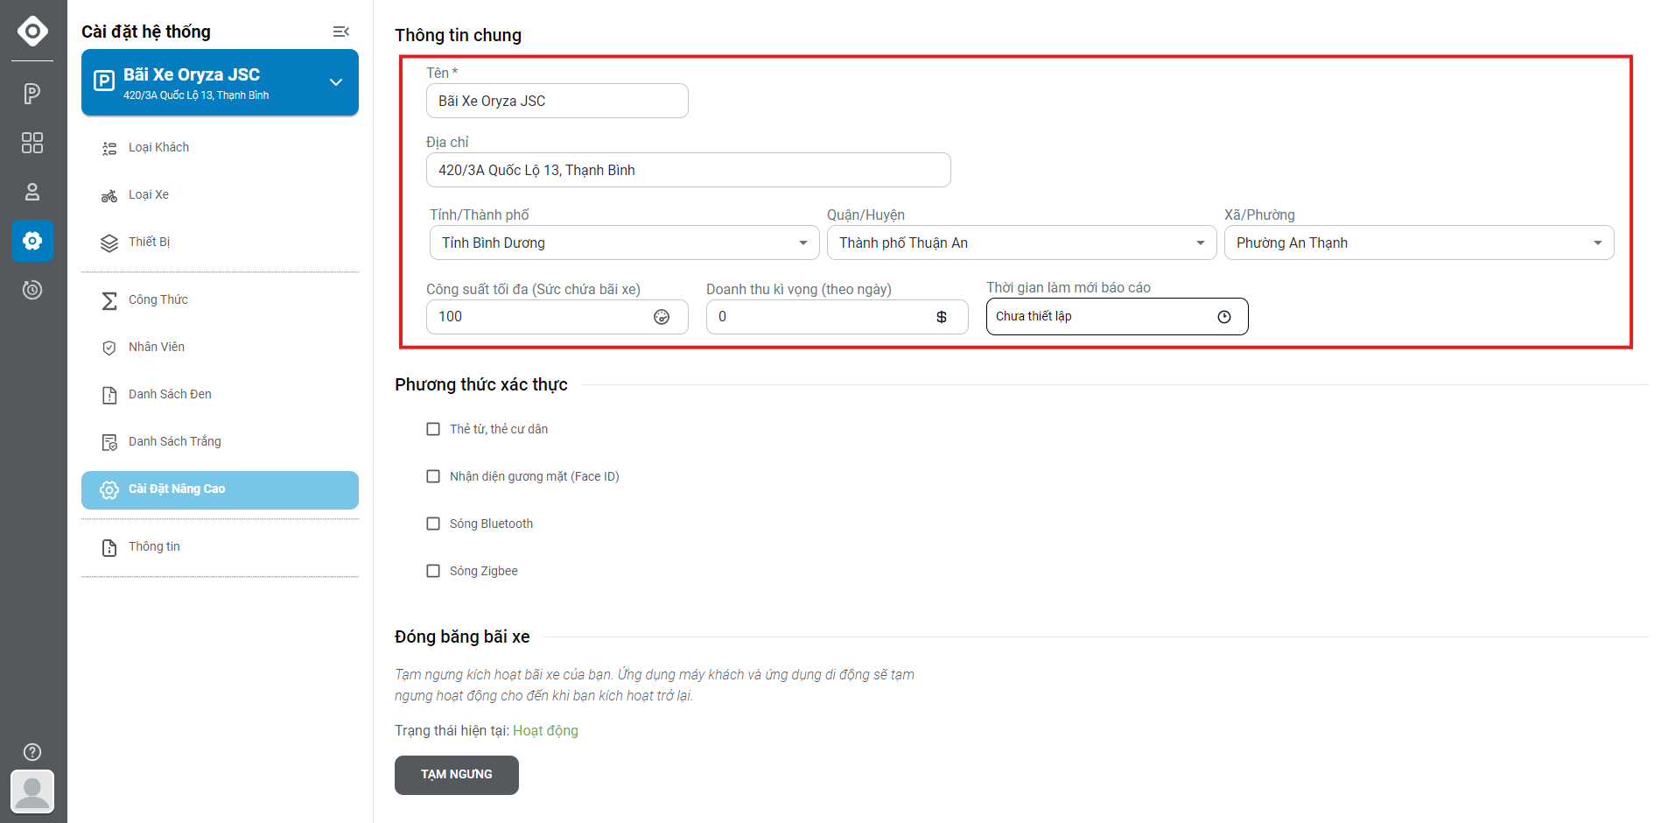Enable the Sóng Zigbee checkbox
1668x823 pixels.
coord(433,571)
